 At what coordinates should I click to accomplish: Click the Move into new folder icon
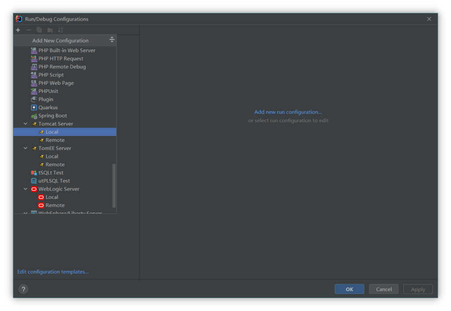[50, 30]
